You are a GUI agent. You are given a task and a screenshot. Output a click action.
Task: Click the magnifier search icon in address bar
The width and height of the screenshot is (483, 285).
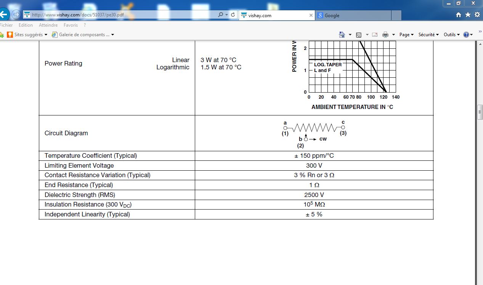[220, 15]
